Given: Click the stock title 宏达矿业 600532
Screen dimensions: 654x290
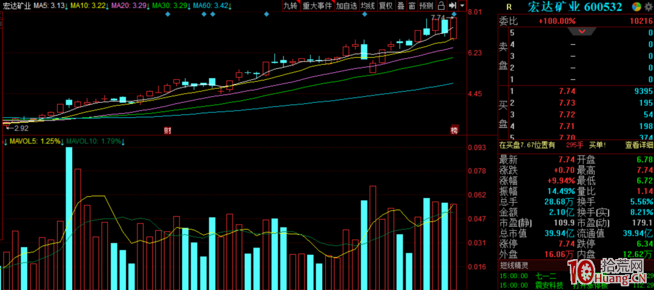Looking at the screenshot, I should pyautogui.click(x=575, y=7).
